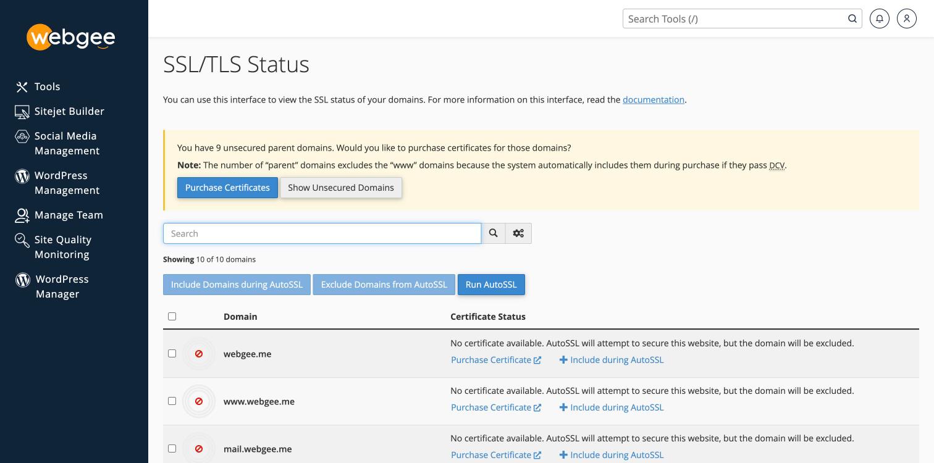The height and width of the screenshot is (463, 934).
Task: Check the box for webgee.me
Action: tap(172, 354)
